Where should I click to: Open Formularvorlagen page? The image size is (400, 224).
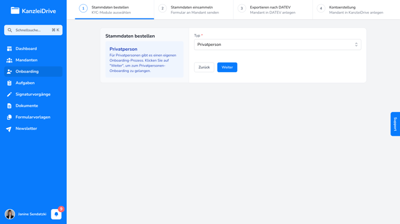33,117
